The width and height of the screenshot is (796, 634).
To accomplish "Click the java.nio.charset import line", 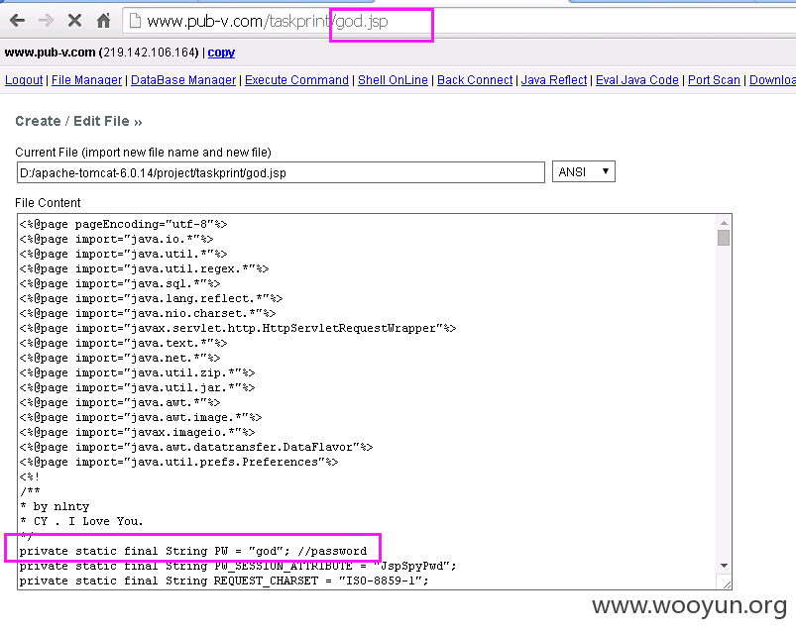I will 148,313.
